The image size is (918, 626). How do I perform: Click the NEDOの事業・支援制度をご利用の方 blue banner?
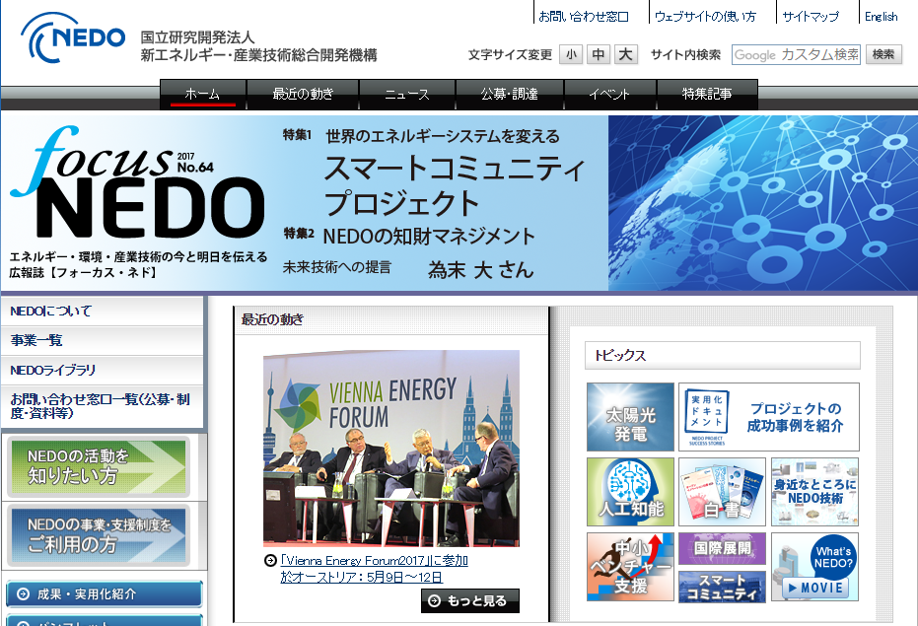(99, 535)
